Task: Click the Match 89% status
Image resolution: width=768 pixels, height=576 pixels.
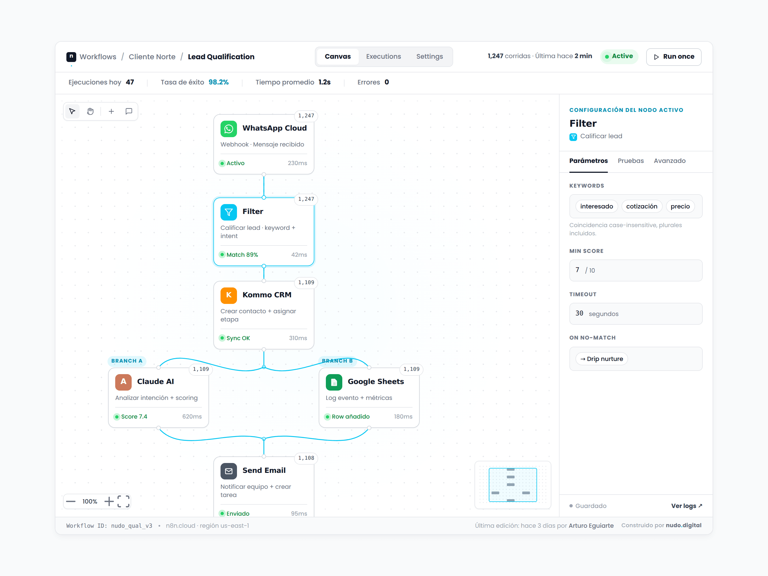Action: 239,255
